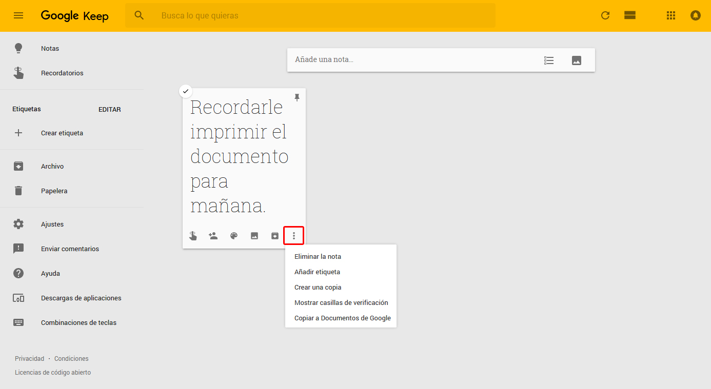Open Ajustes settings
Screen dimensions: 711x389
click(52, 224)
